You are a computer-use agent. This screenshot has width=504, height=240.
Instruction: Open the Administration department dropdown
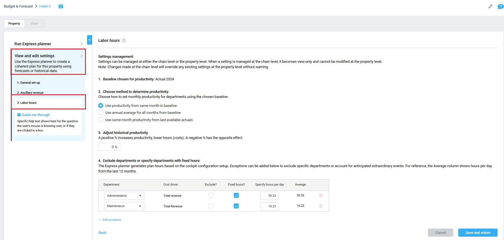(124, 196)
